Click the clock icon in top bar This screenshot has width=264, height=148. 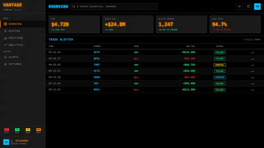click(248, 7)
